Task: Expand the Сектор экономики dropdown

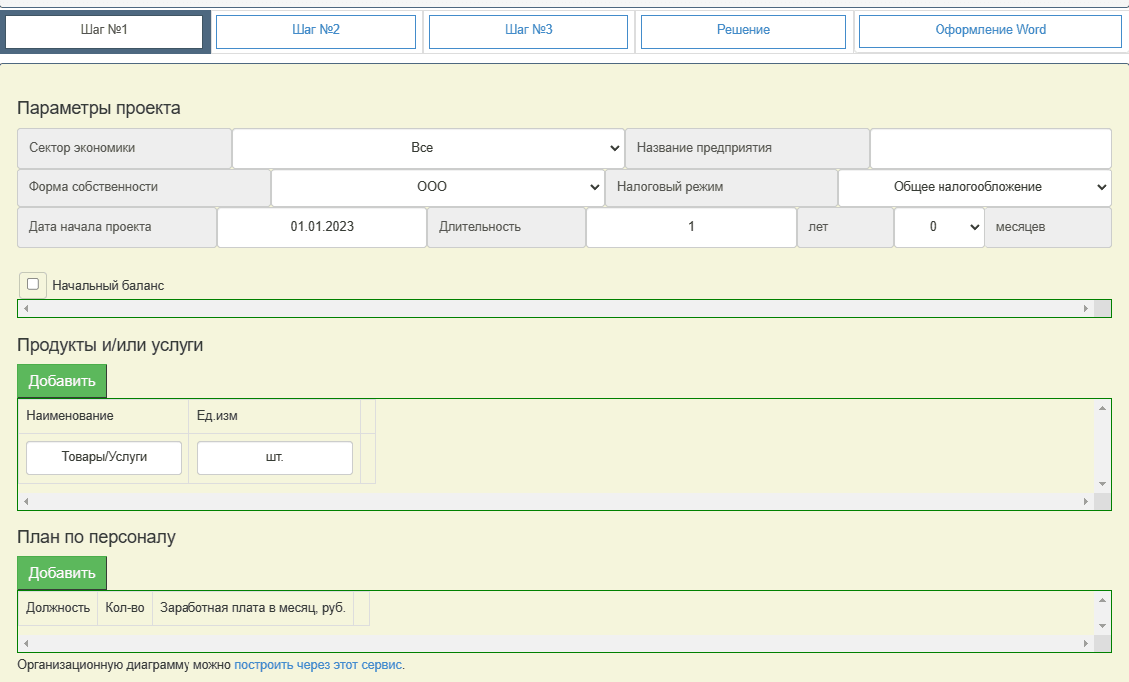Action: (x=428, y=148)
